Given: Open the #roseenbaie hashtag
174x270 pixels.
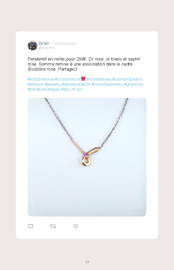Looking at the screenshot, I should pos(99,79).
